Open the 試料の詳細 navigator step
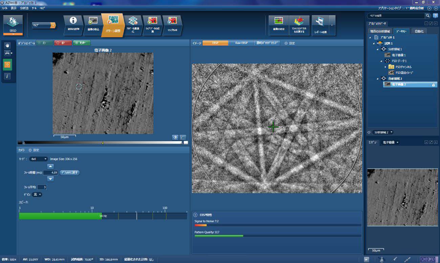Screen dimensions: 440x263 (73, 25)
